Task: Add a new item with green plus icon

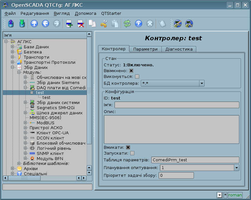Action: click(x=69, y=24)
